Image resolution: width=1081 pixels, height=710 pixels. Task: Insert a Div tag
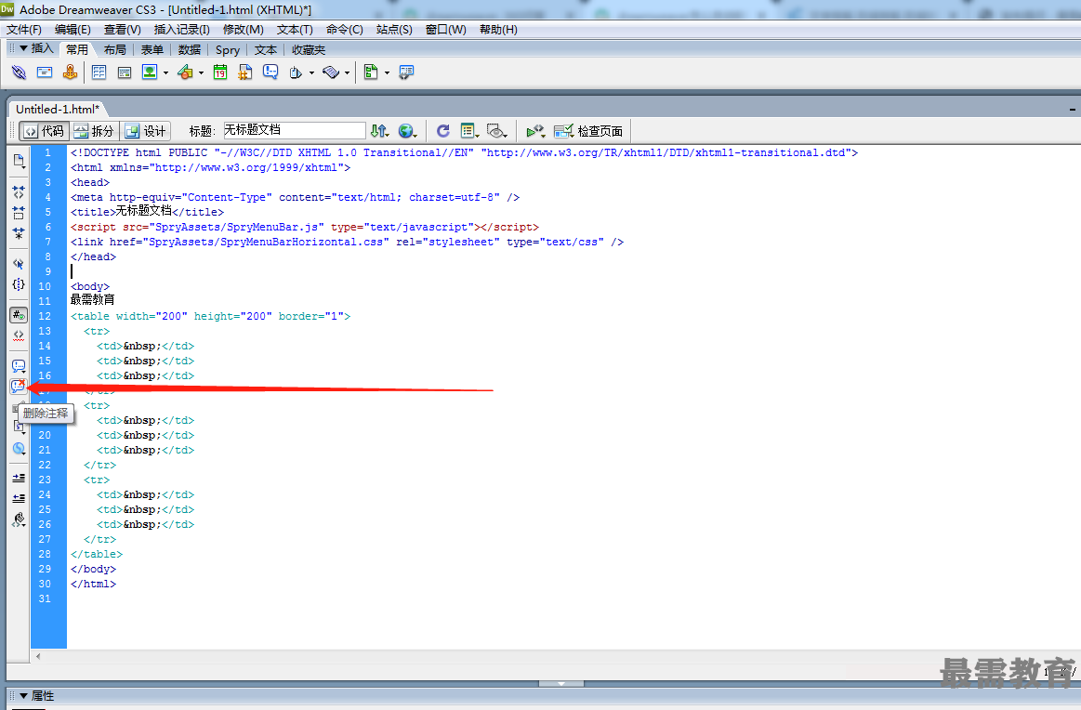(x=125, y=72)
